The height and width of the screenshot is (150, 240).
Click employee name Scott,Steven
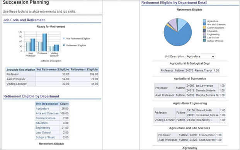pyautogui.click(x=207, y=140)
